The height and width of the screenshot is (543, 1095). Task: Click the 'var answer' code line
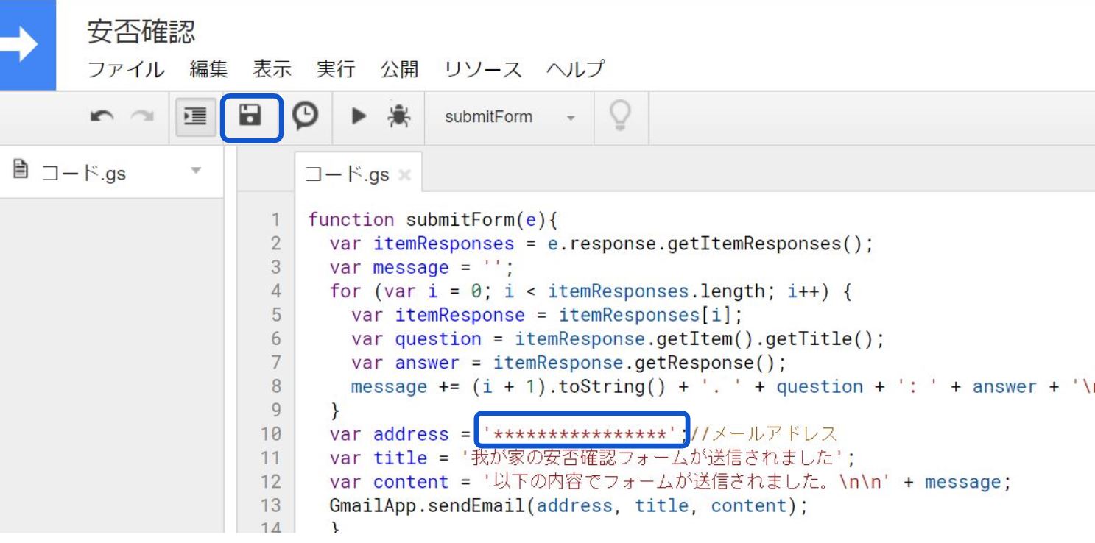[569, 362]
